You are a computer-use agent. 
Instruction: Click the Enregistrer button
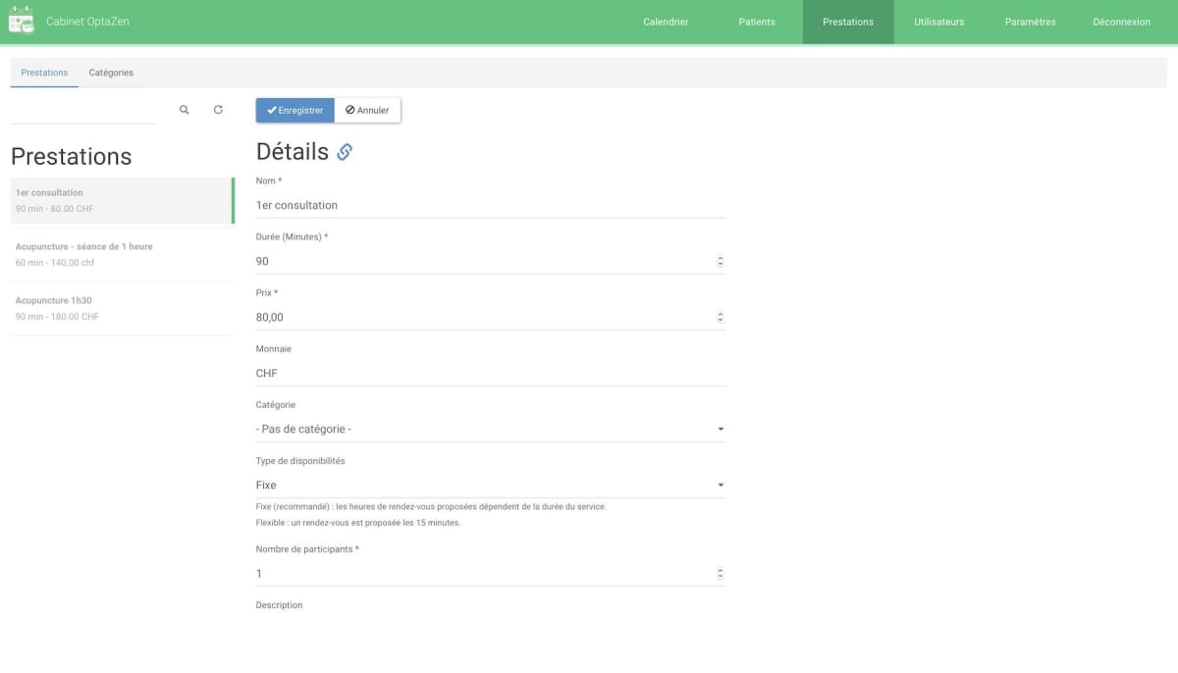(294, 109)
